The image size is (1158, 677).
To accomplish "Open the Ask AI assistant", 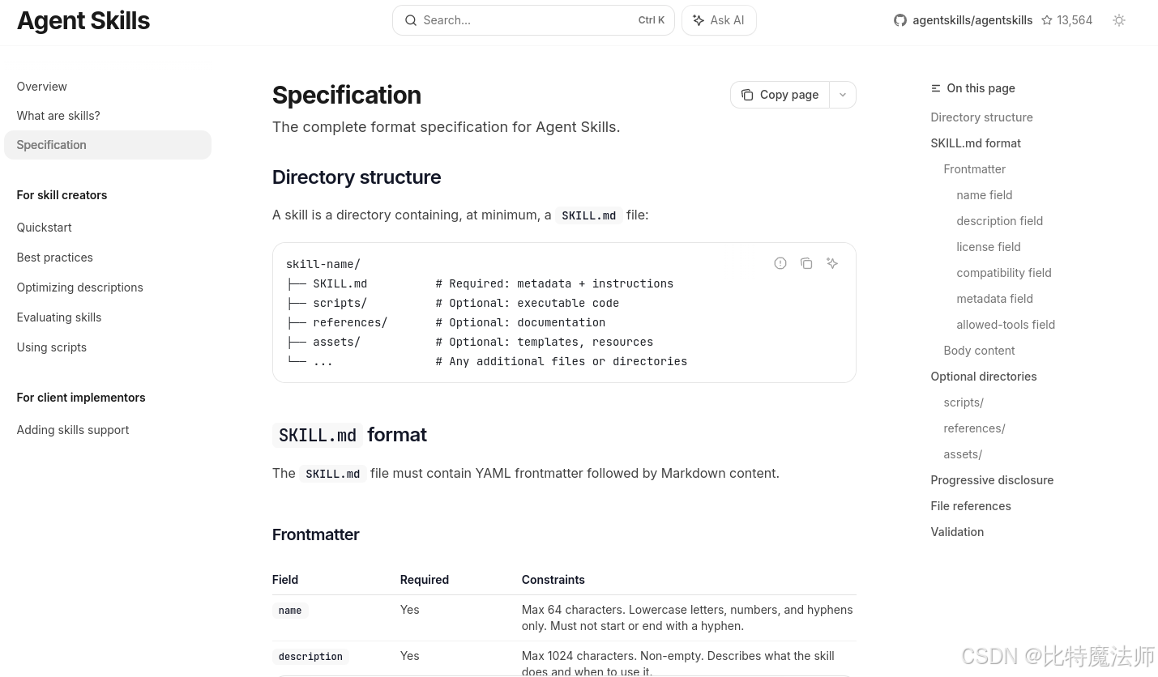I will (719, 20).
